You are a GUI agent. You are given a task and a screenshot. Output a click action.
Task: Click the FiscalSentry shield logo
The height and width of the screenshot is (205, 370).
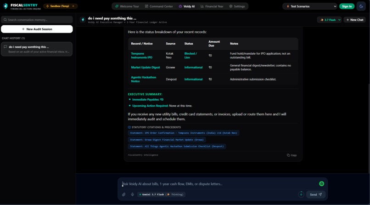6,6
